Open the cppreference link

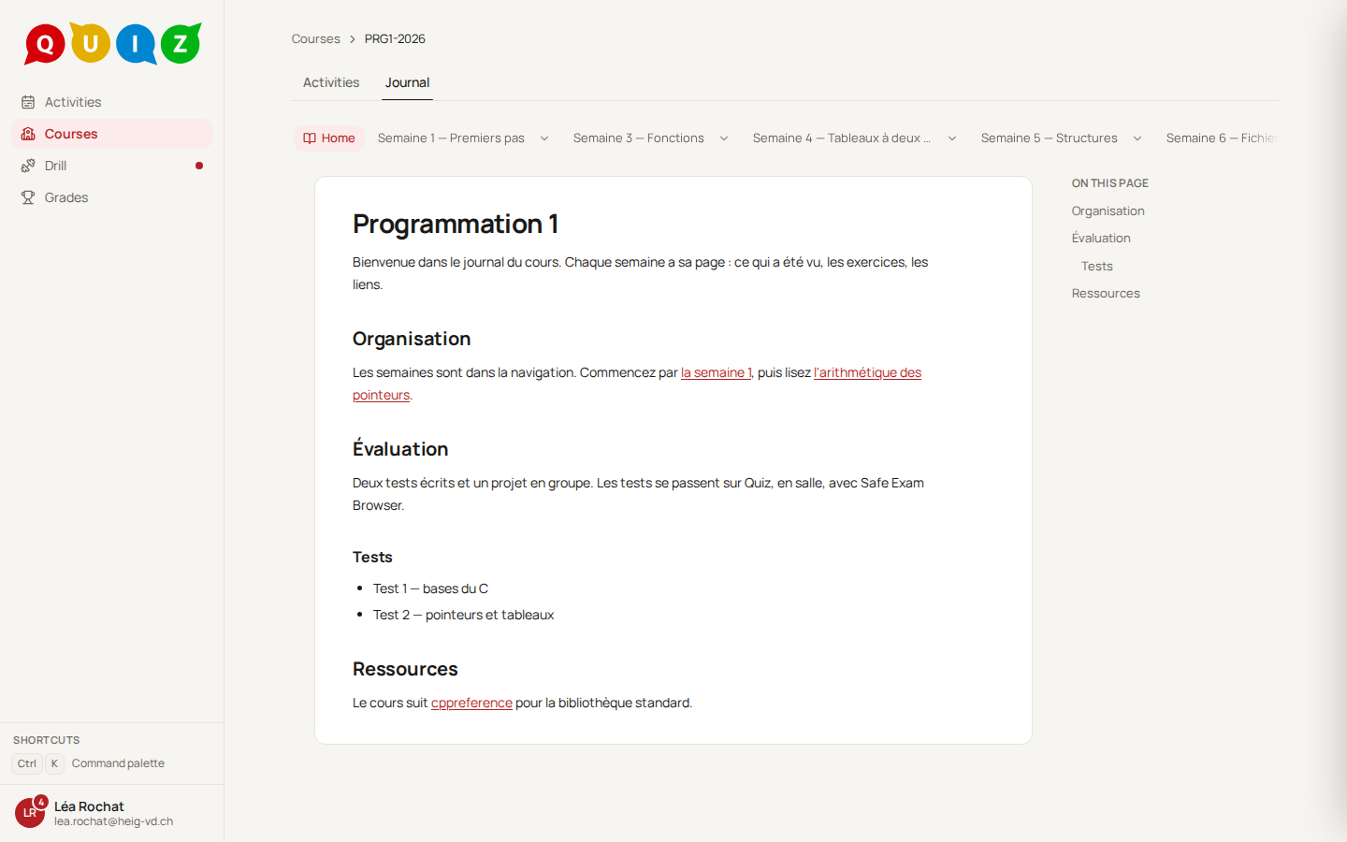(471, 703)
